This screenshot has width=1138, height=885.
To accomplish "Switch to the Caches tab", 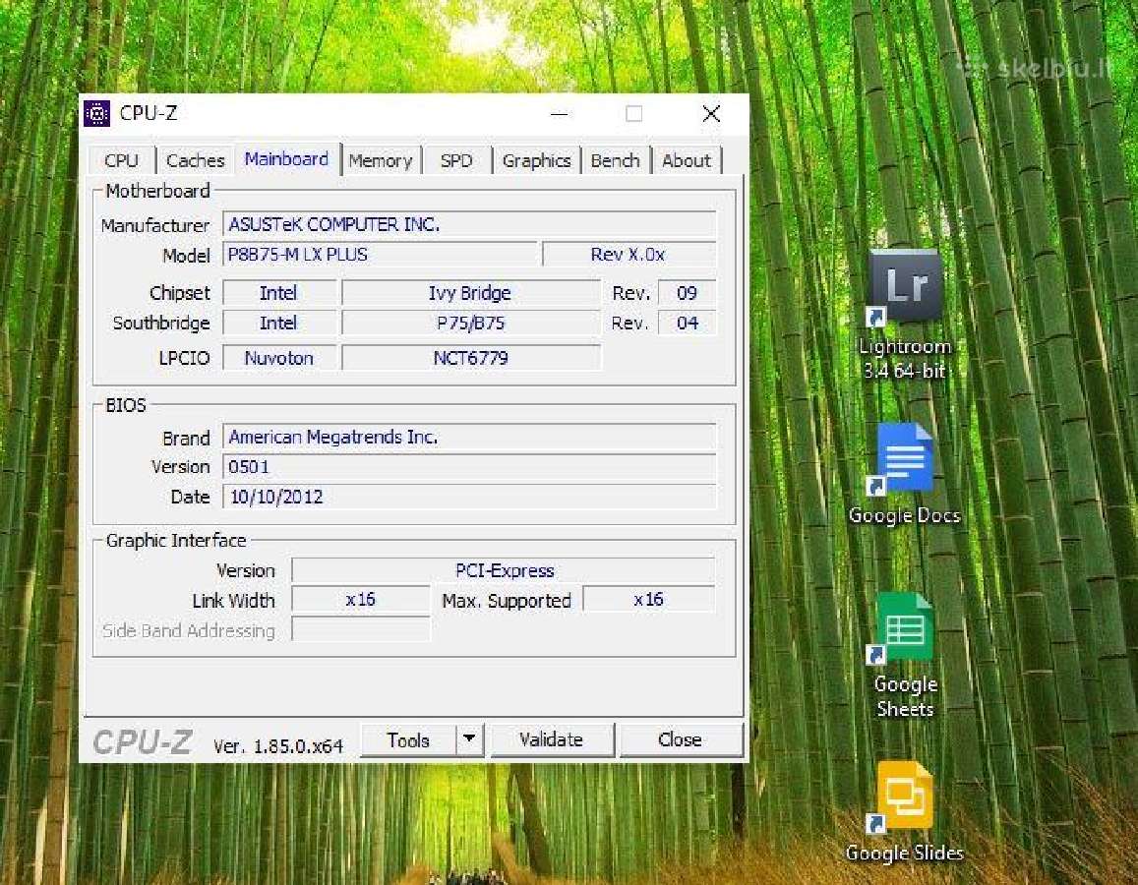I will pos(195,160).
